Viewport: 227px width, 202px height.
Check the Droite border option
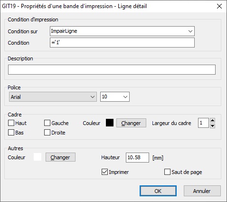[x=47, y=133]
